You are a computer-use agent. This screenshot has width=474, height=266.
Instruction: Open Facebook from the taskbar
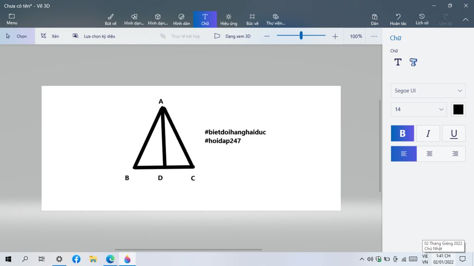coord(76,259)
